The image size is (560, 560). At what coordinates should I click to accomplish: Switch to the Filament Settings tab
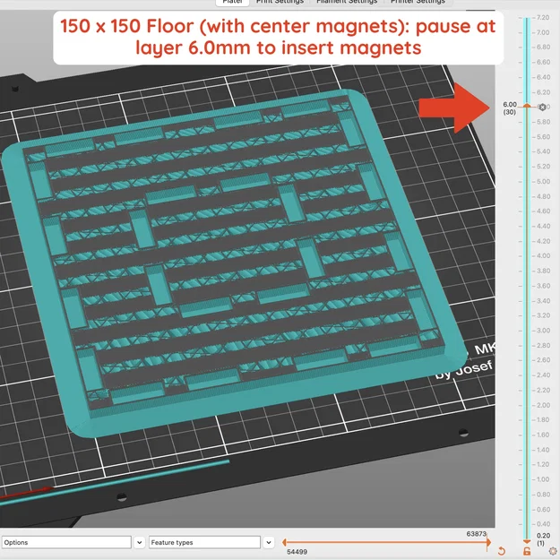pyautogui.click(x=347, y=2)
